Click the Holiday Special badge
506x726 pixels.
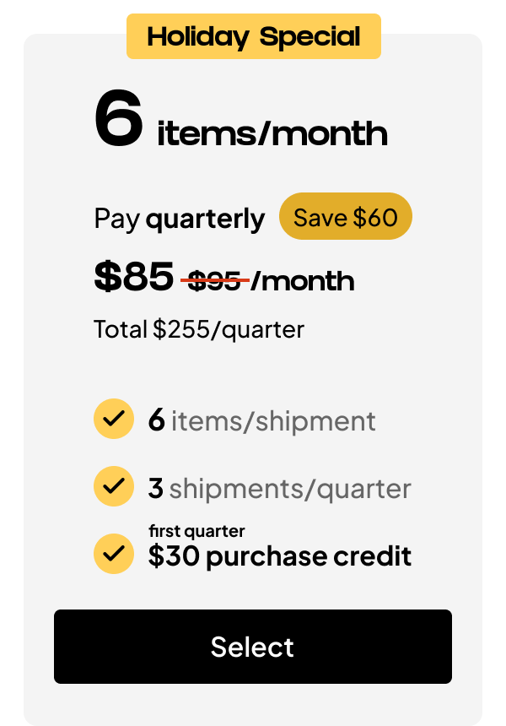pyautogui.click(x=254, y=37)
